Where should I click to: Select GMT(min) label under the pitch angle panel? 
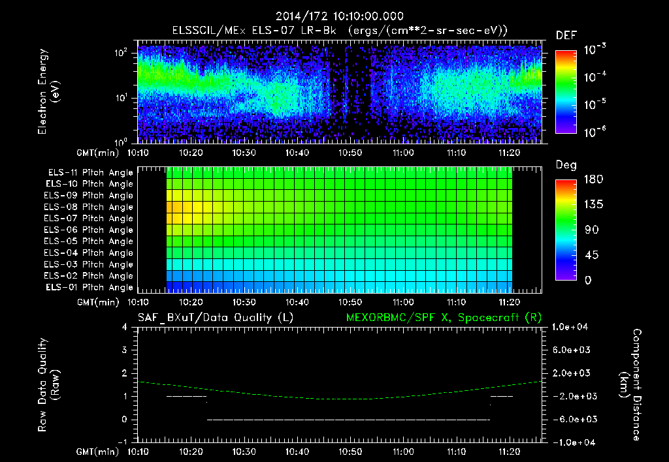tap(97, 303)
